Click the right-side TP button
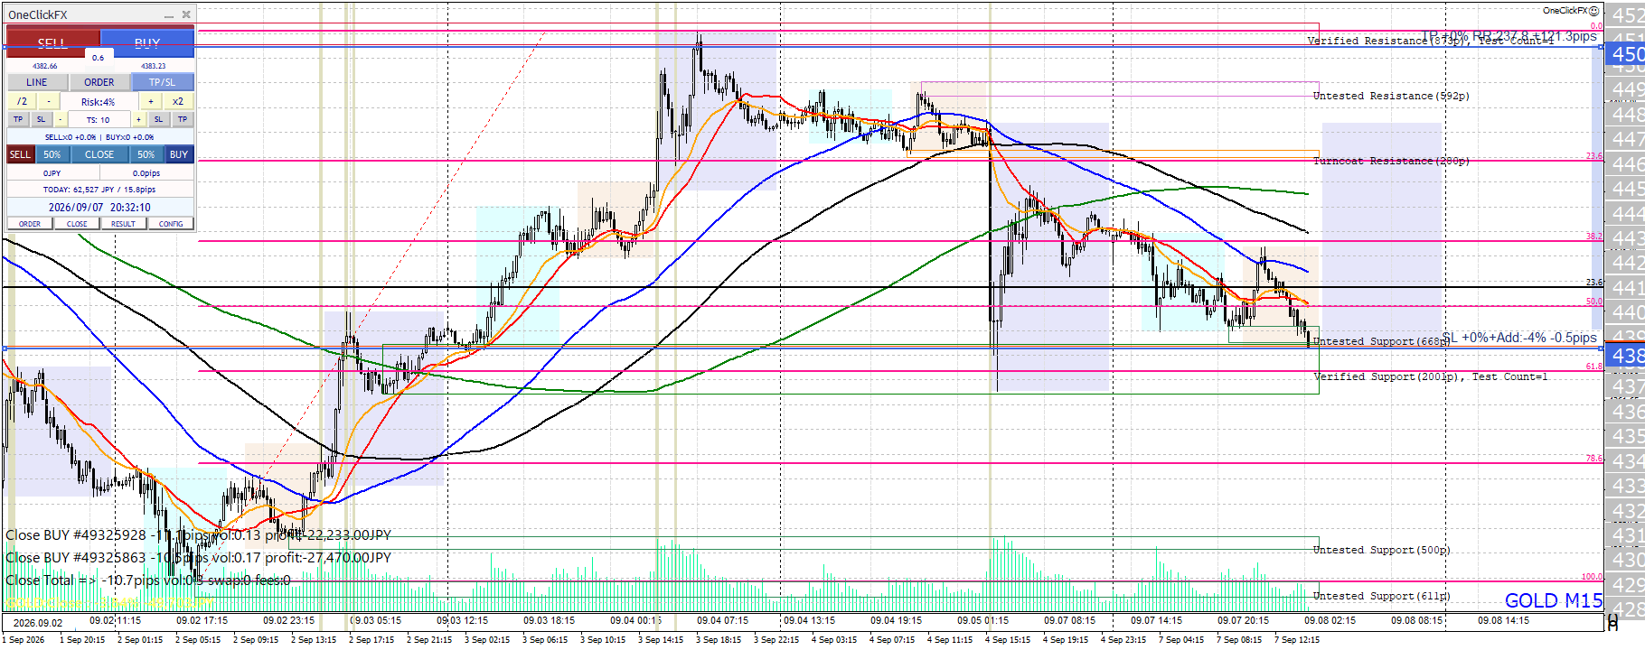This screenshot has width=1645, height=650. 183,119
